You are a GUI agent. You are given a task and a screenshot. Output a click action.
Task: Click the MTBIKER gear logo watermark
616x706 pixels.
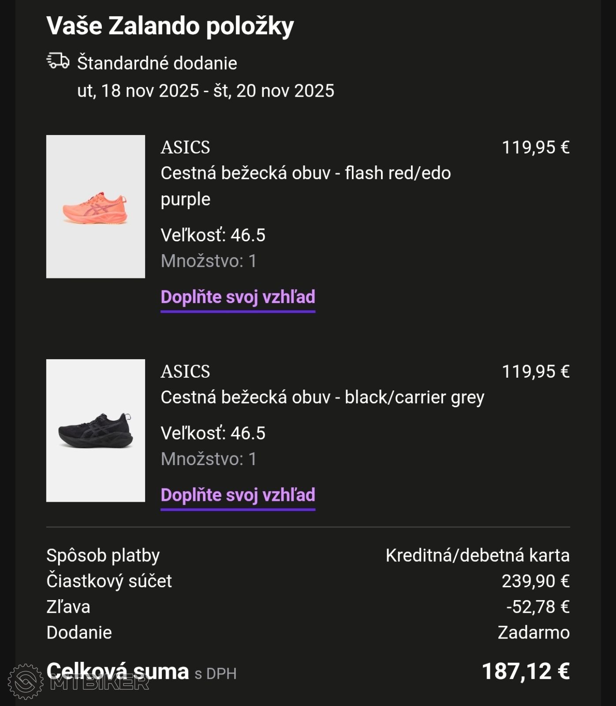tap(26, 682)
